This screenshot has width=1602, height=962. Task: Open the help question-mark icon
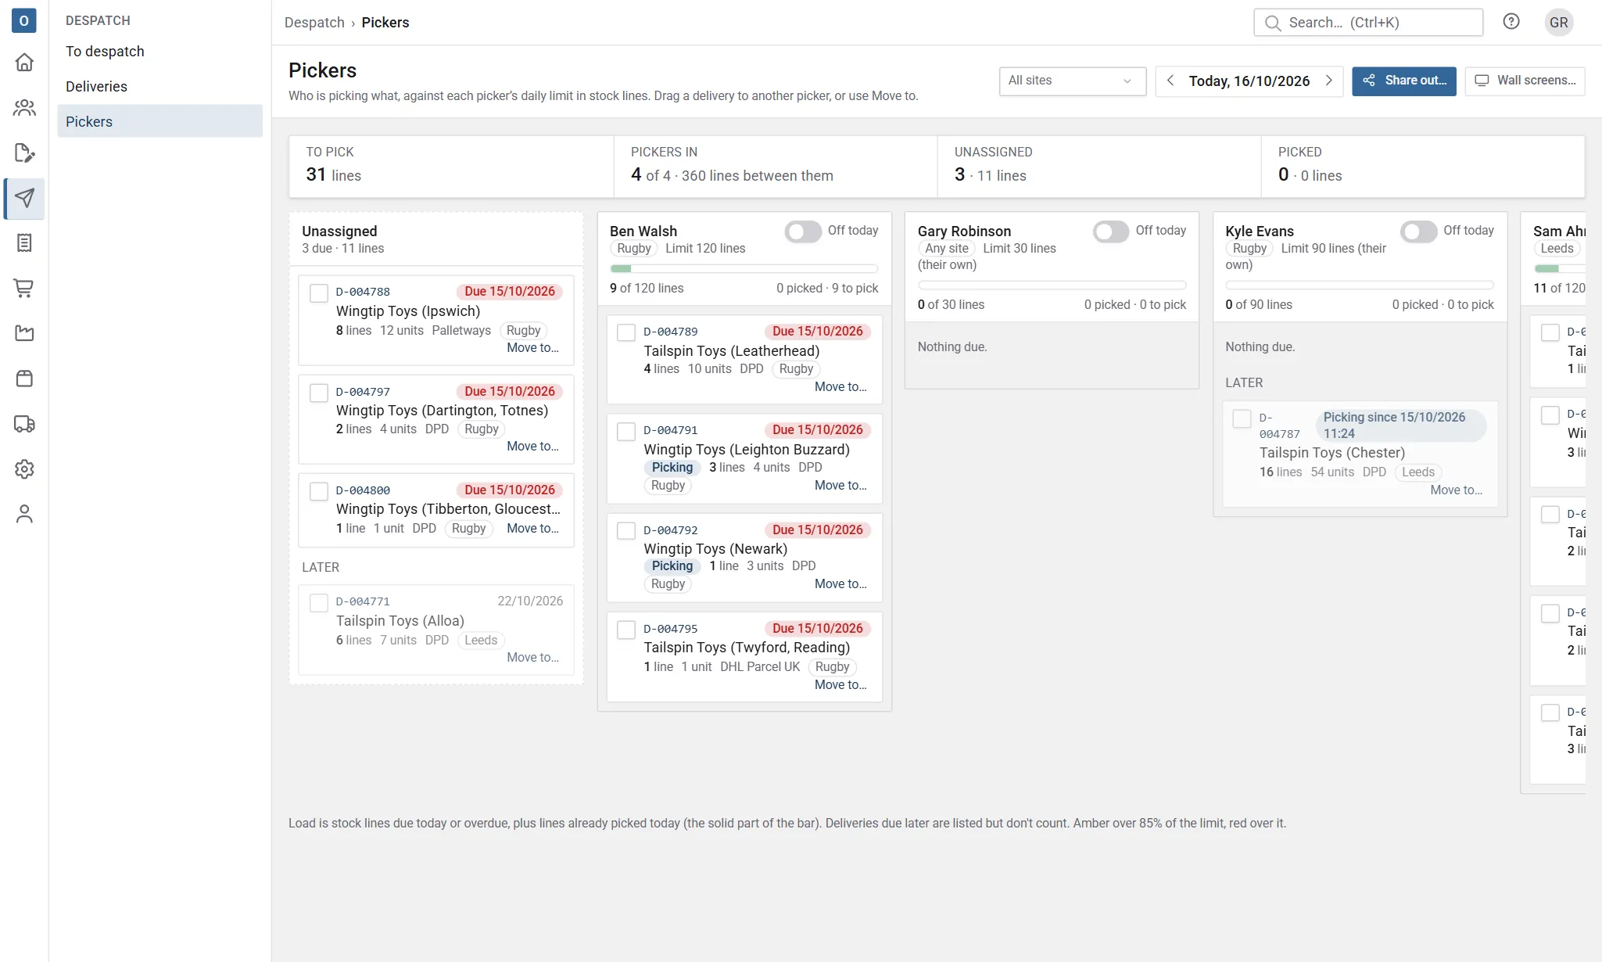click(1511, 22)
